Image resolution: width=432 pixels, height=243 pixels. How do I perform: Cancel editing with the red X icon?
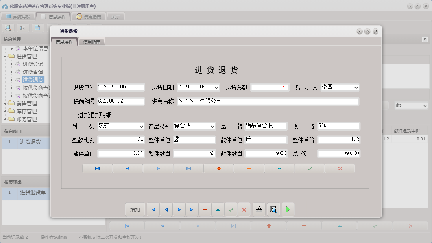(x=244, y=210)
